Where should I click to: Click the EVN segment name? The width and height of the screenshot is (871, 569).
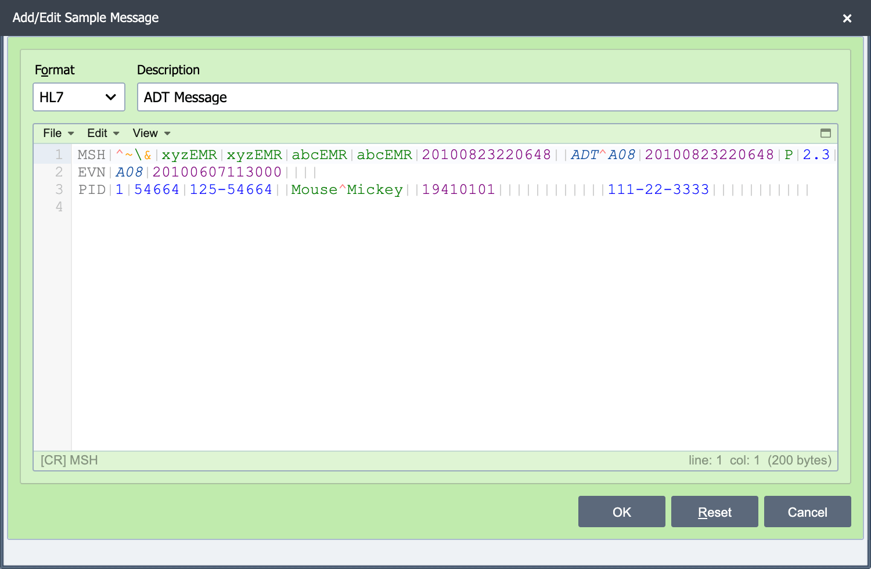[x=92, y=172]
